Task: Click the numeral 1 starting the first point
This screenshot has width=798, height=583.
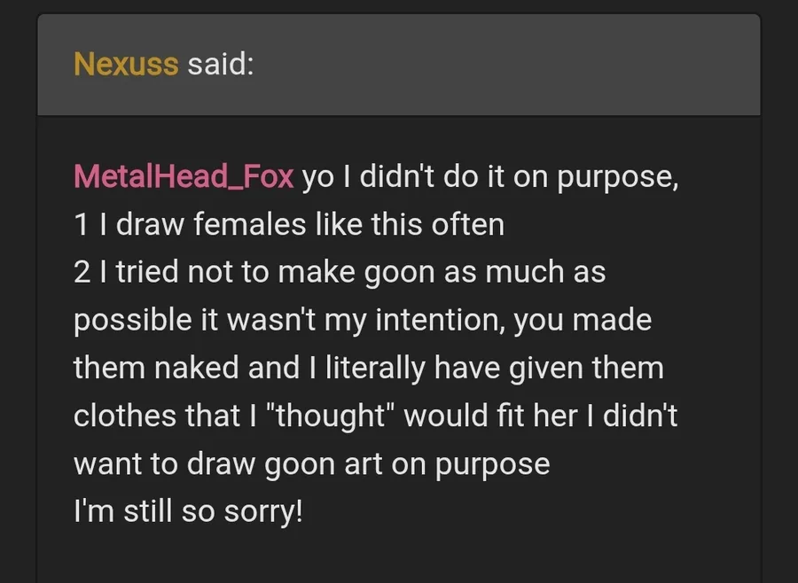Action: tap(82, 224)
